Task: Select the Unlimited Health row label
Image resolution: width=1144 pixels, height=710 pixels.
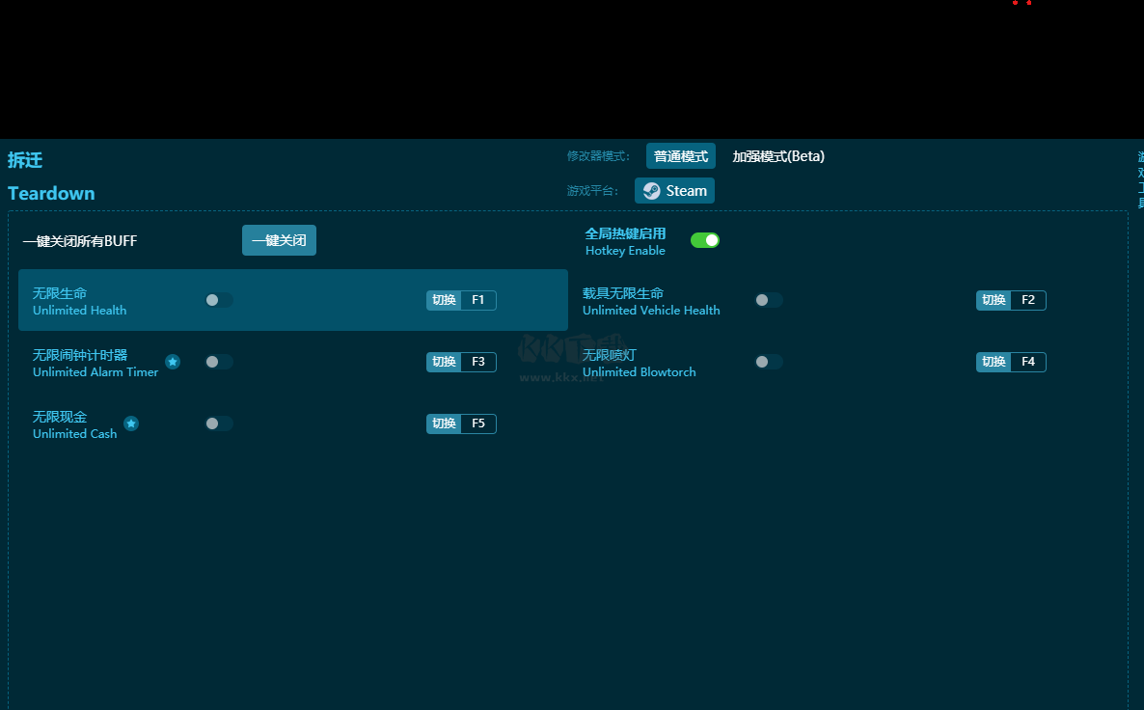Action: click(x=79, y=301)
